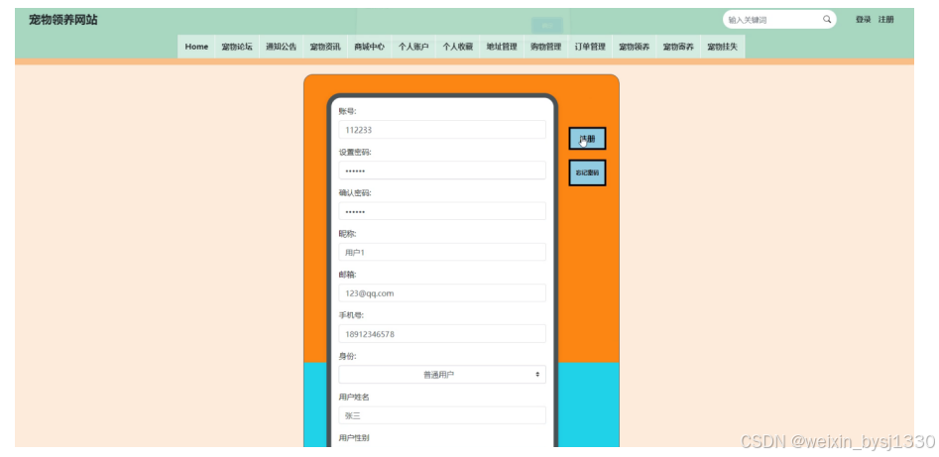Open the Home nav tab
This screenshot has width=939, height=457.
click(196, 47)
